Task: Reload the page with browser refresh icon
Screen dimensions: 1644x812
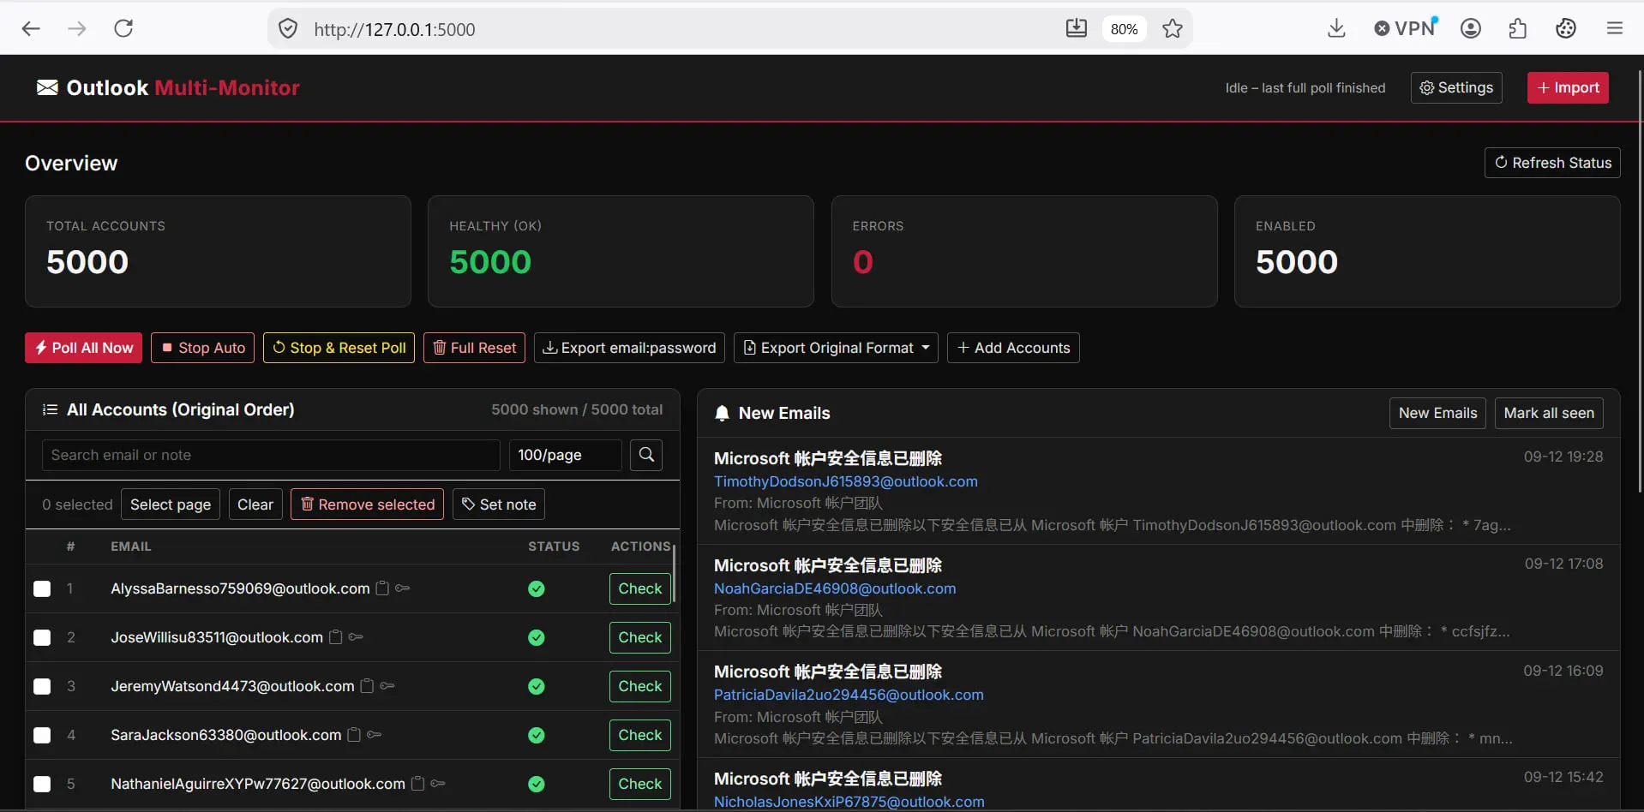Action: click(123, 28)
